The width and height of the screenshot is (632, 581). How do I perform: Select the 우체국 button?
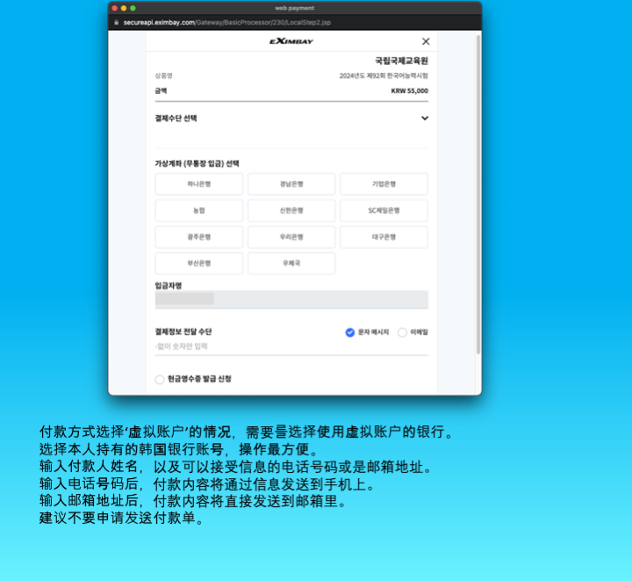coord(291,264)
